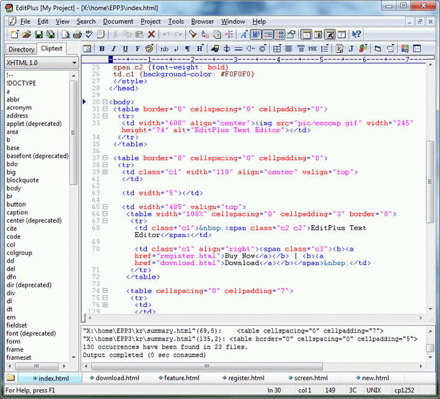Click the Help pointer question-mark icon
440x399 pixels.
click(x=357, y=34)
